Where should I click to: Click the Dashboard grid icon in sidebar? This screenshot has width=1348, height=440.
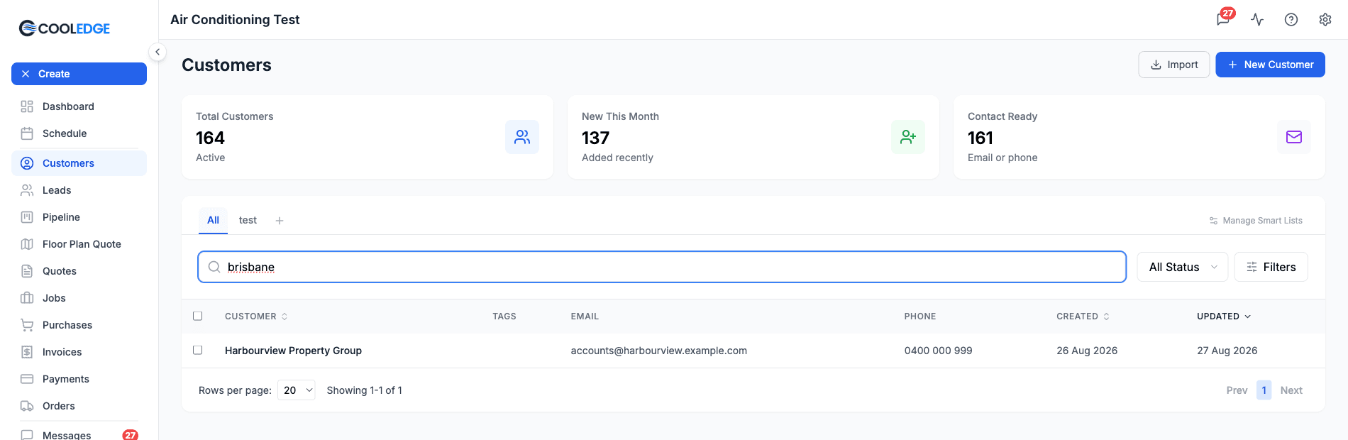(x=27, y=106)
